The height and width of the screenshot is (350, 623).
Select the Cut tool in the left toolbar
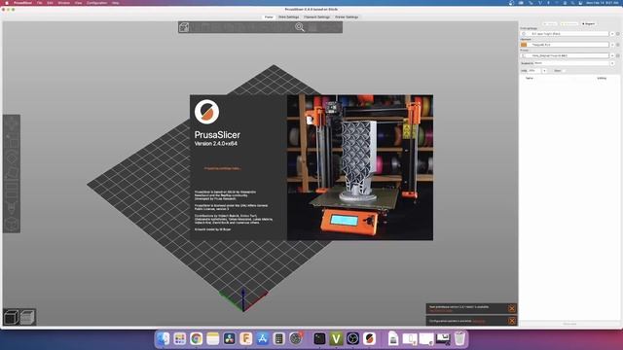click(12, 191)
